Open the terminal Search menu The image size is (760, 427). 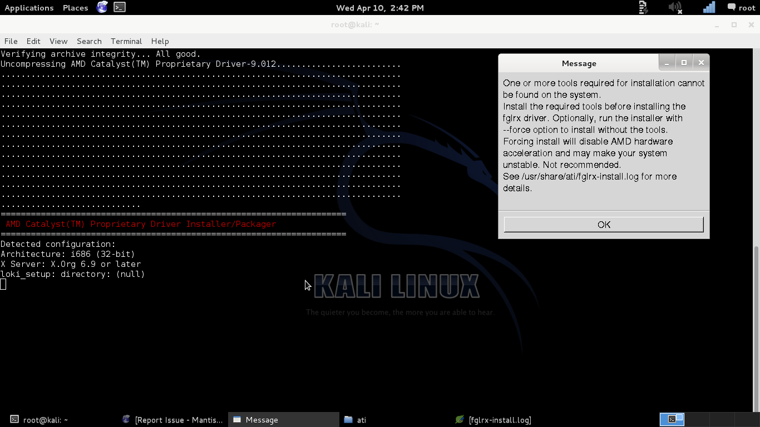tap(89, 41)
